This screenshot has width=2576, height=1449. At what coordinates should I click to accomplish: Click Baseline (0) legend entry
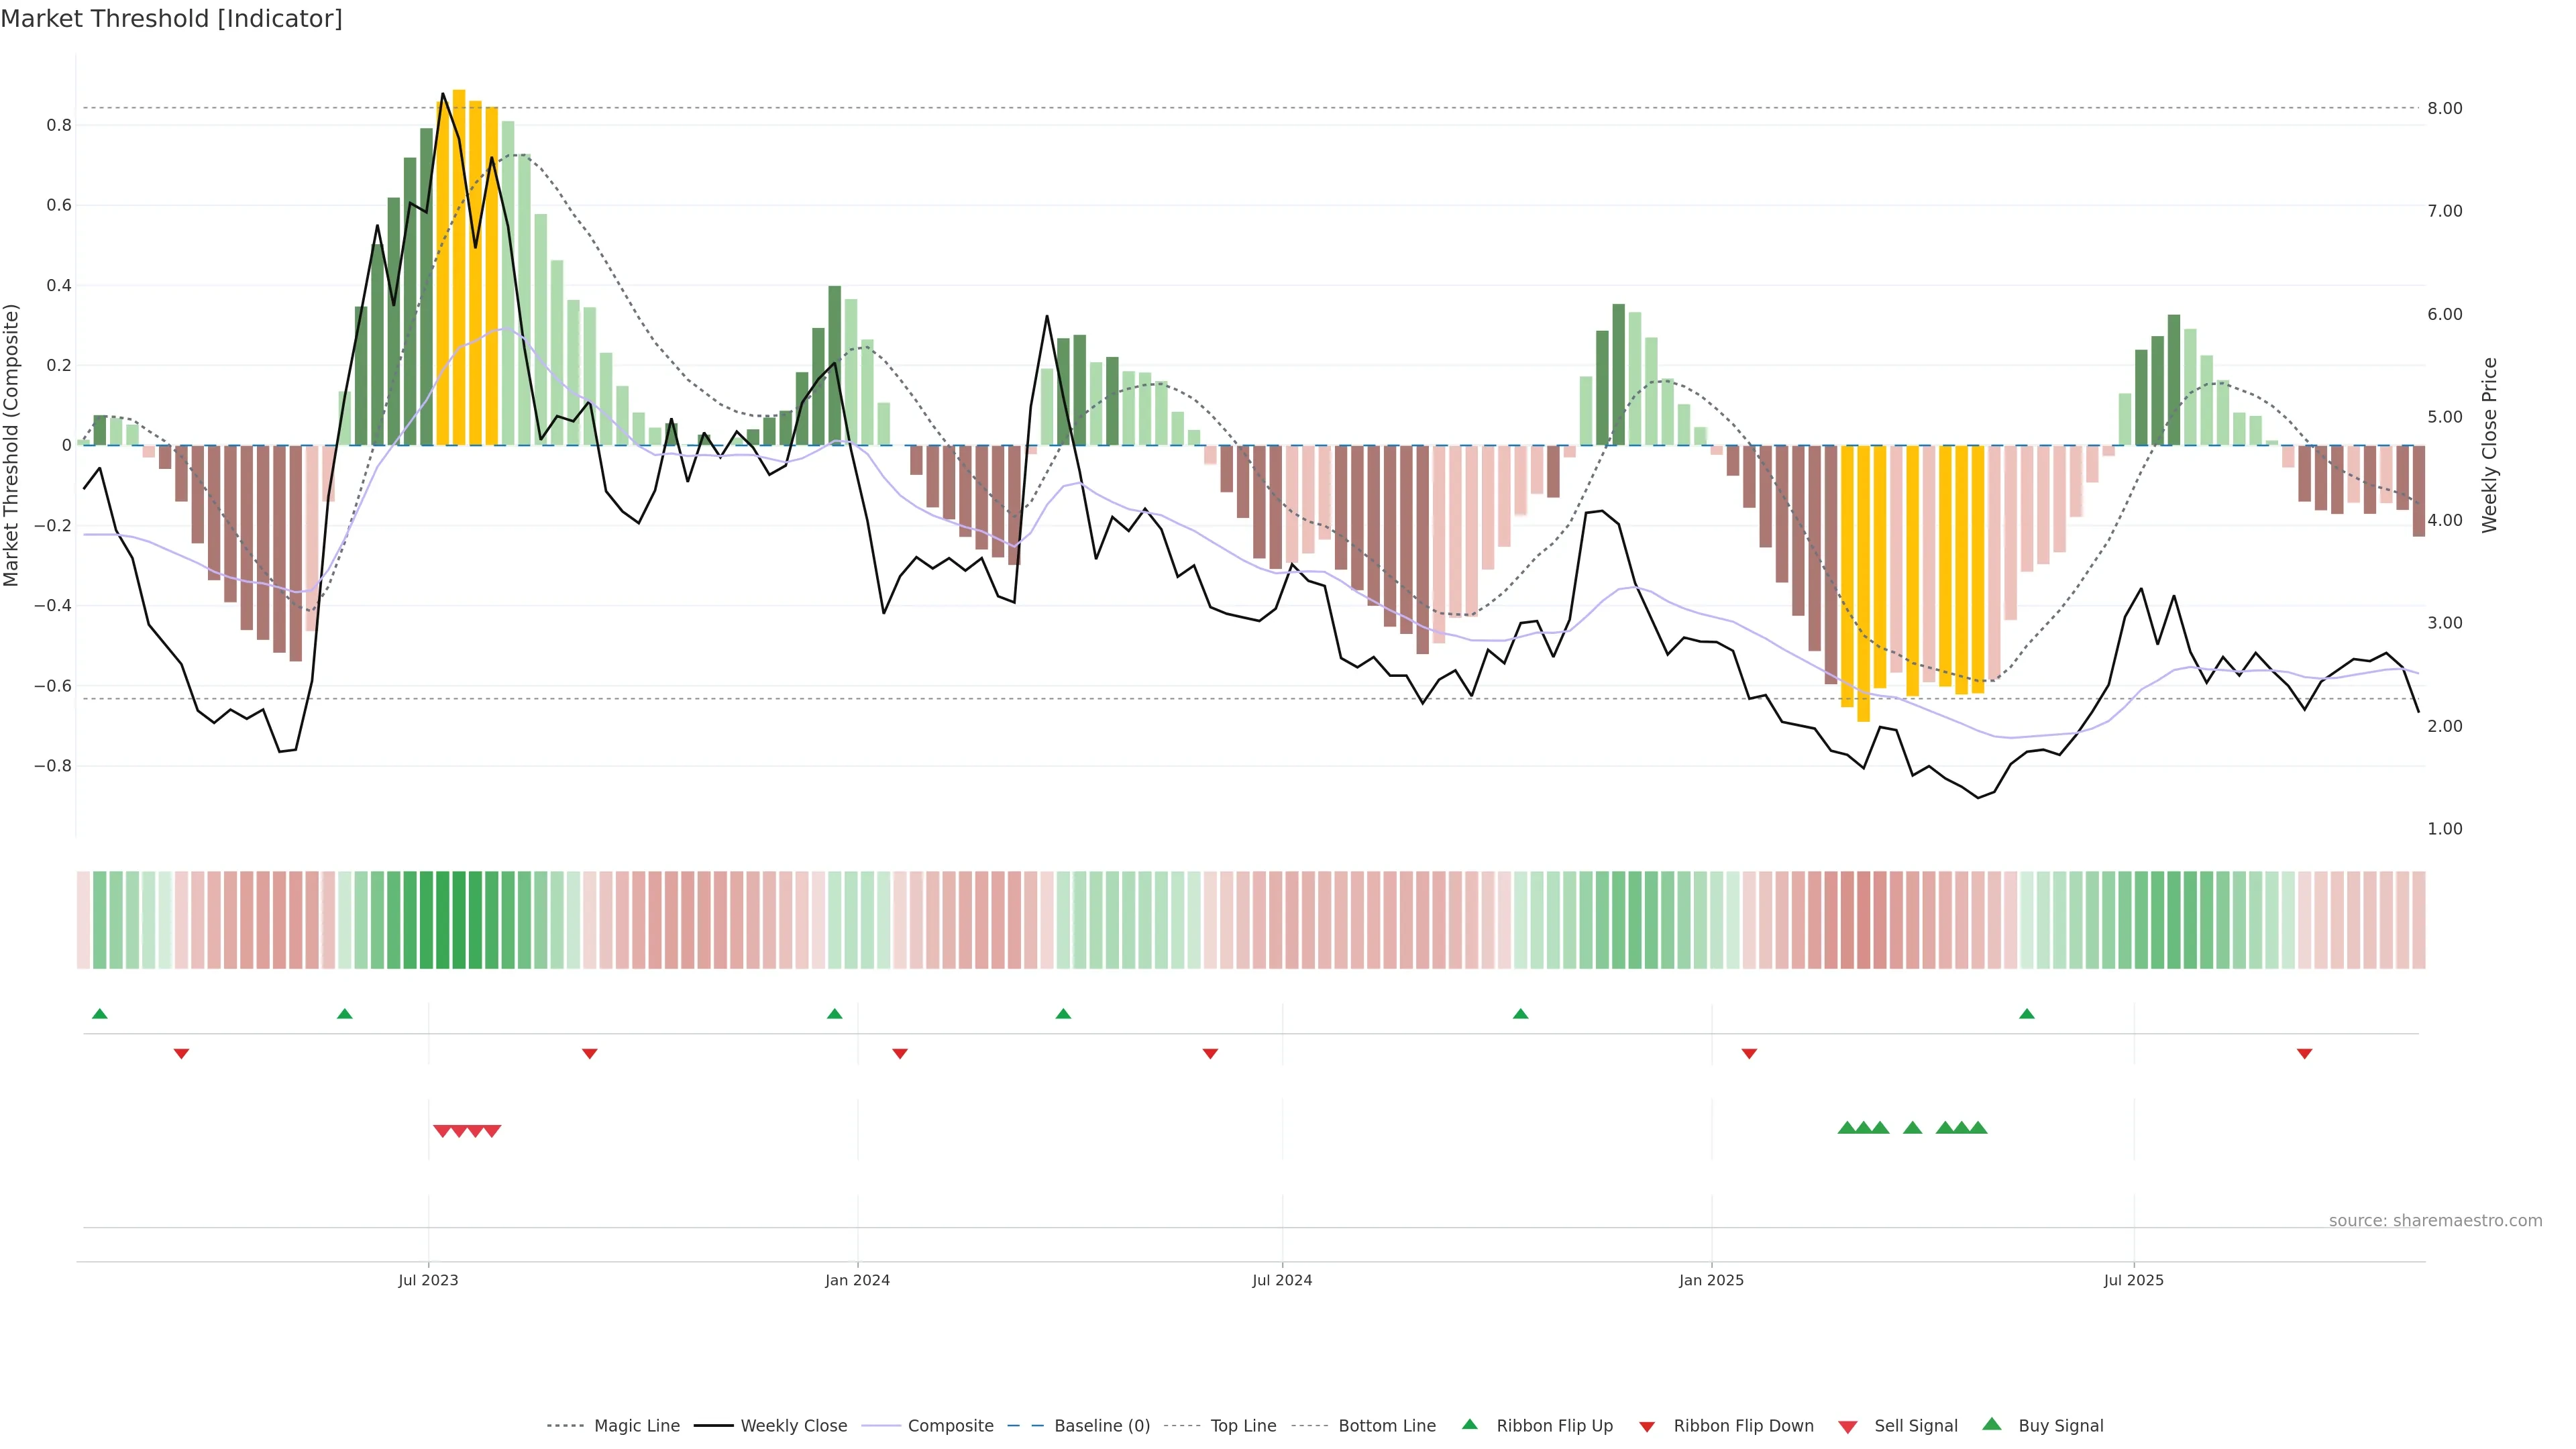click(1101, 1426)
